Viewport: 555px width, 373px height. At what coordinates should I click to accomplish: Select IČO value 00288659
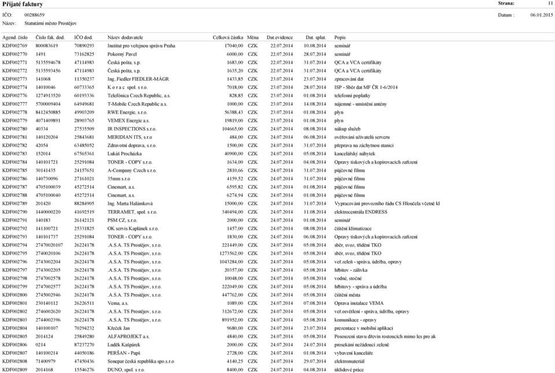[34, 15]
